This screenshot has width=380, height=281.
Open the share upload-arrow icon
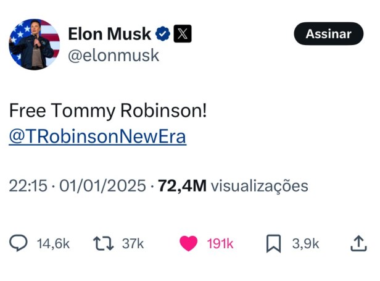[x=358, y=244]
